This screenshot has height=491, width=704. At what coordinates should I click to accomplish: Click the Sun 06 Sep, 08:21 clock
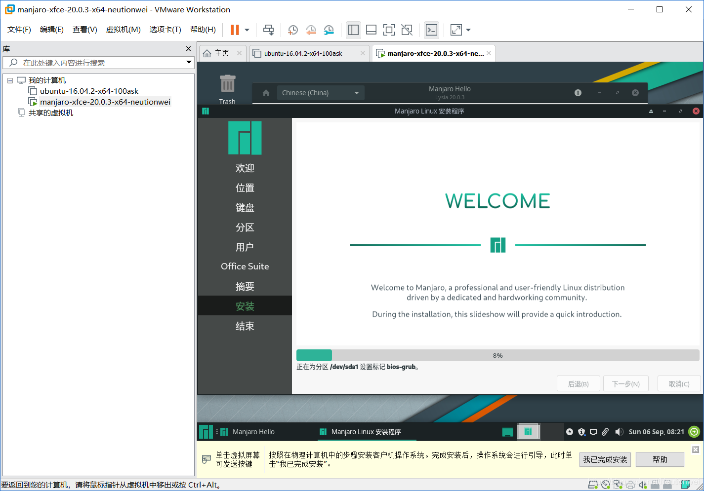coord(656,432)
